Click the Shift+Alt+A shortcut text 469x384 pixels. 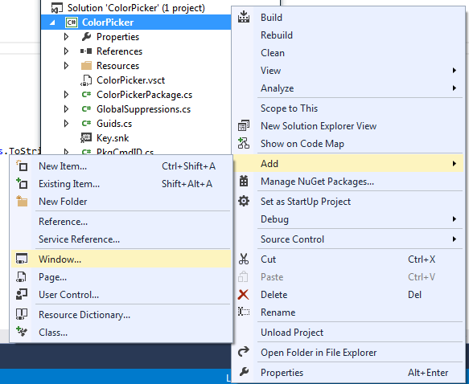click(x=187, y=184)
